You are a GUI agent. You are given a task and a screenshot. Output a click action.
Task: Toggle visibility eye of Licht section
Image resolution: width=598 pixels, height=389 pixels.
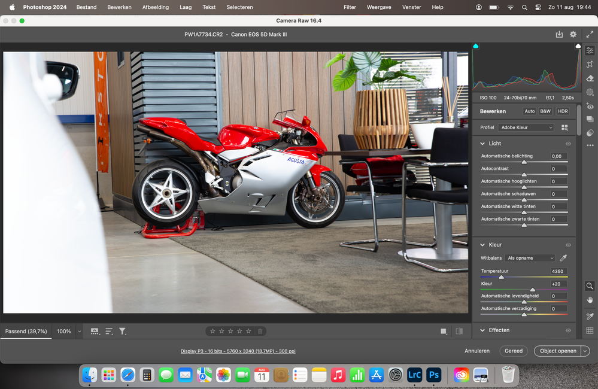pyautogui.click(x=568, y=144)
